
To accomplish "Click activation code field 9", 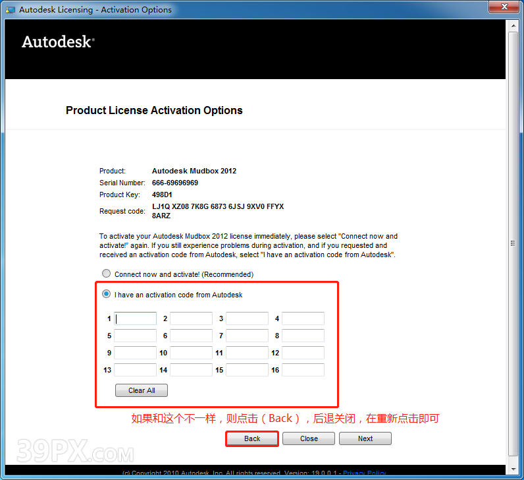I will pos(136,353).
